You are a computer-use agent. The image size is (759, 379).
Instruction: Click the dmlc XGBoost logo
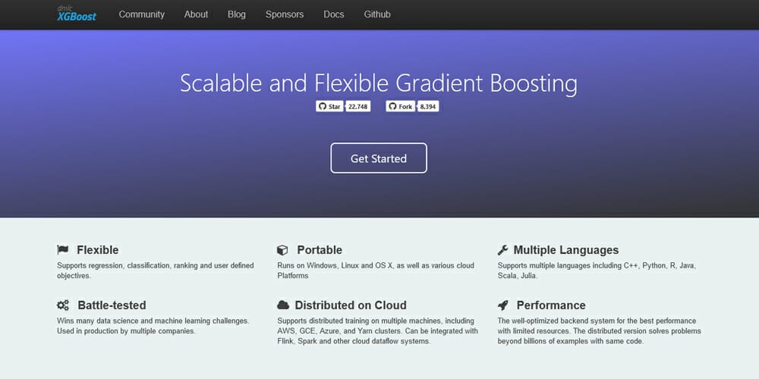tap(77, 14)
